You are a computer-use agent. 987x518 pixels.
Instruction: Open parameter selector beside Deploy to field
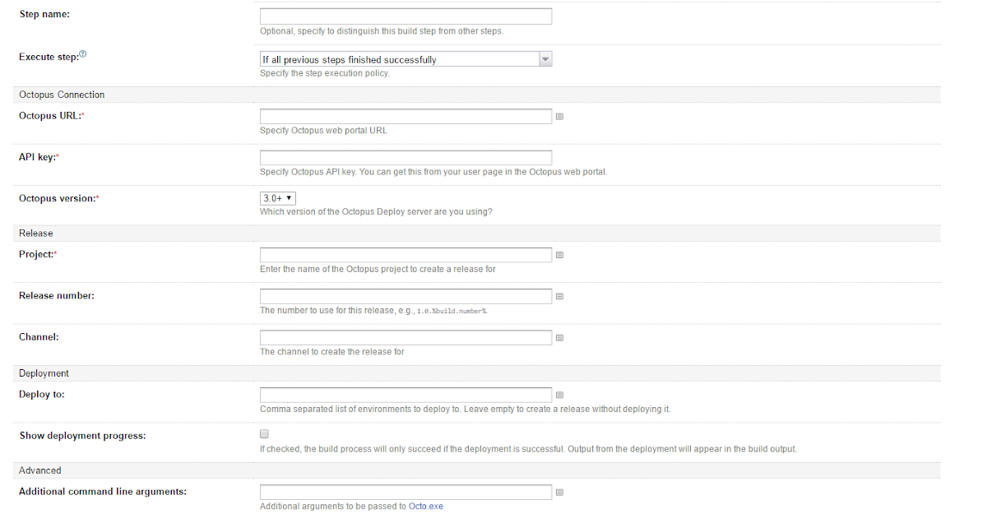(x=559, y=395)
